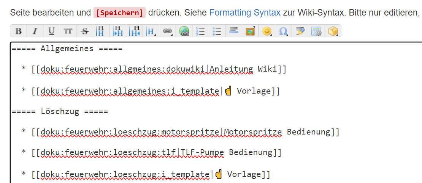Insert a signature
The height and width of the screenshot is (183, 422).
[300, 31]
